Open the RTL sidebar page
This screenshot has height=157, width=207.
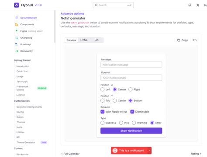click(x=19, y=137)
